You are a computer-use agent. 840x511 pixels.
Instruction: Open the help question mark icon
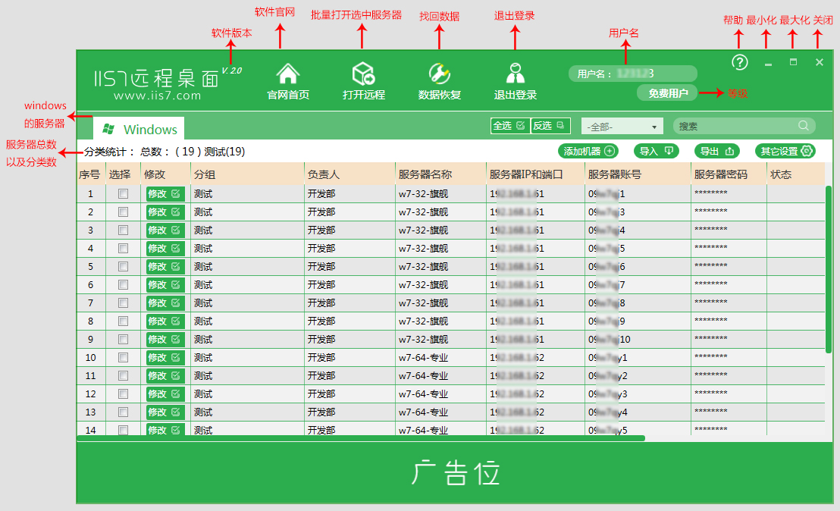pos(740,63)
